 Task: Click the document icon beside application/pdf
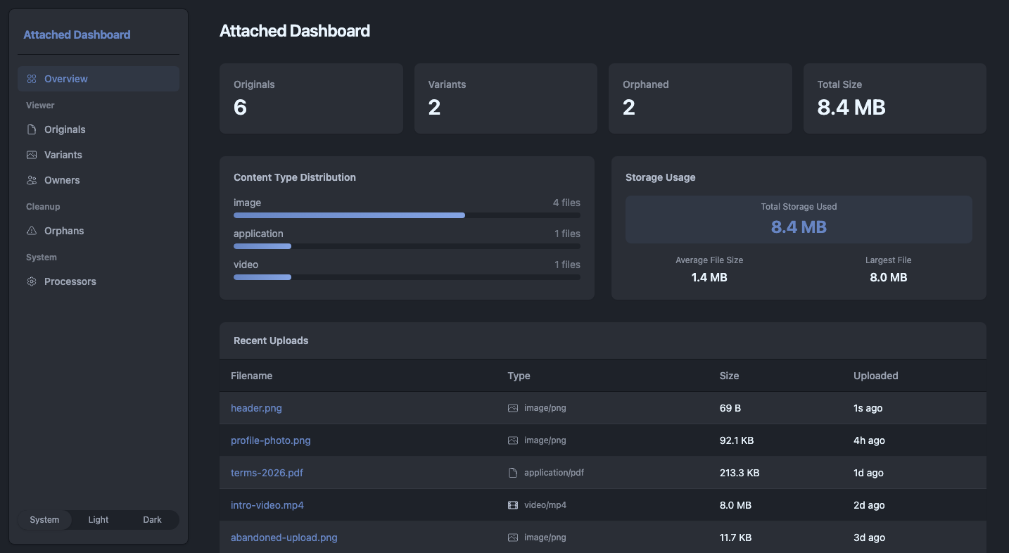click(513, 473)
